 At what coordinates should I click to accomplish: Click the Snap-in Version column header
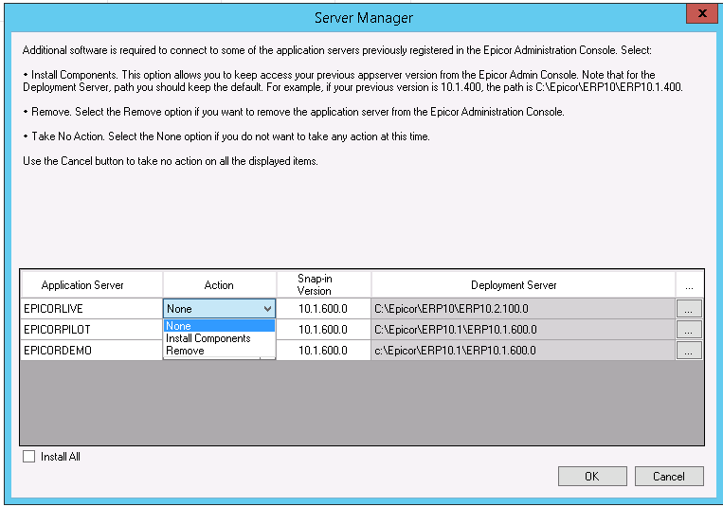click(324, 284)
